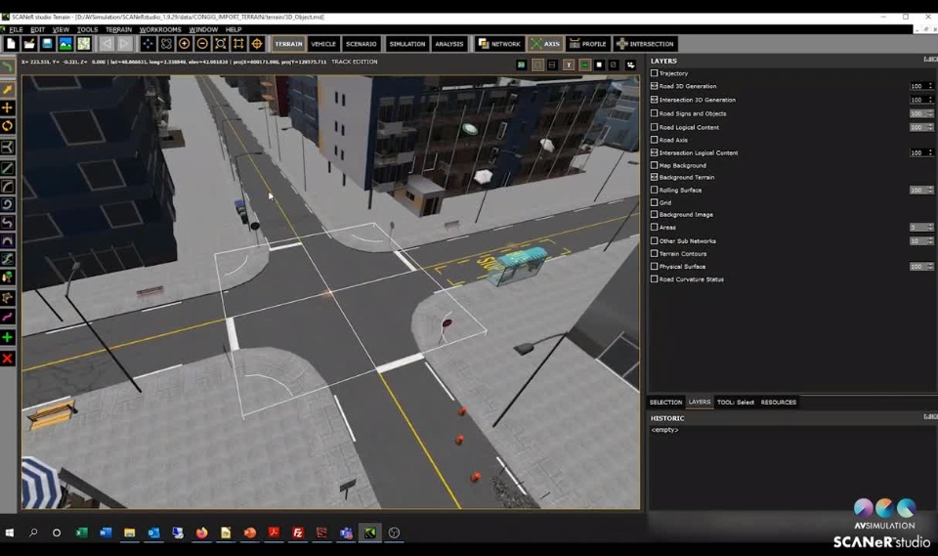Adjust Rolling Surface opacity stepper

point(930,190)
